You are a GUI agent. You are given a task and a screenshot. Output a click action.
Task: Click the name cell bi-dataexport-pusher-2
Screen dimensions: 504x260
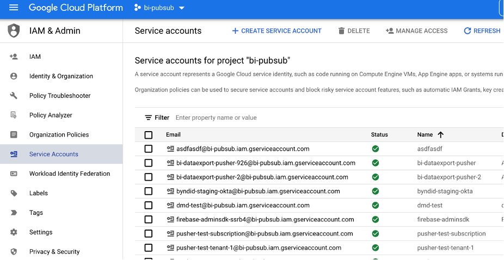(449, 177)
